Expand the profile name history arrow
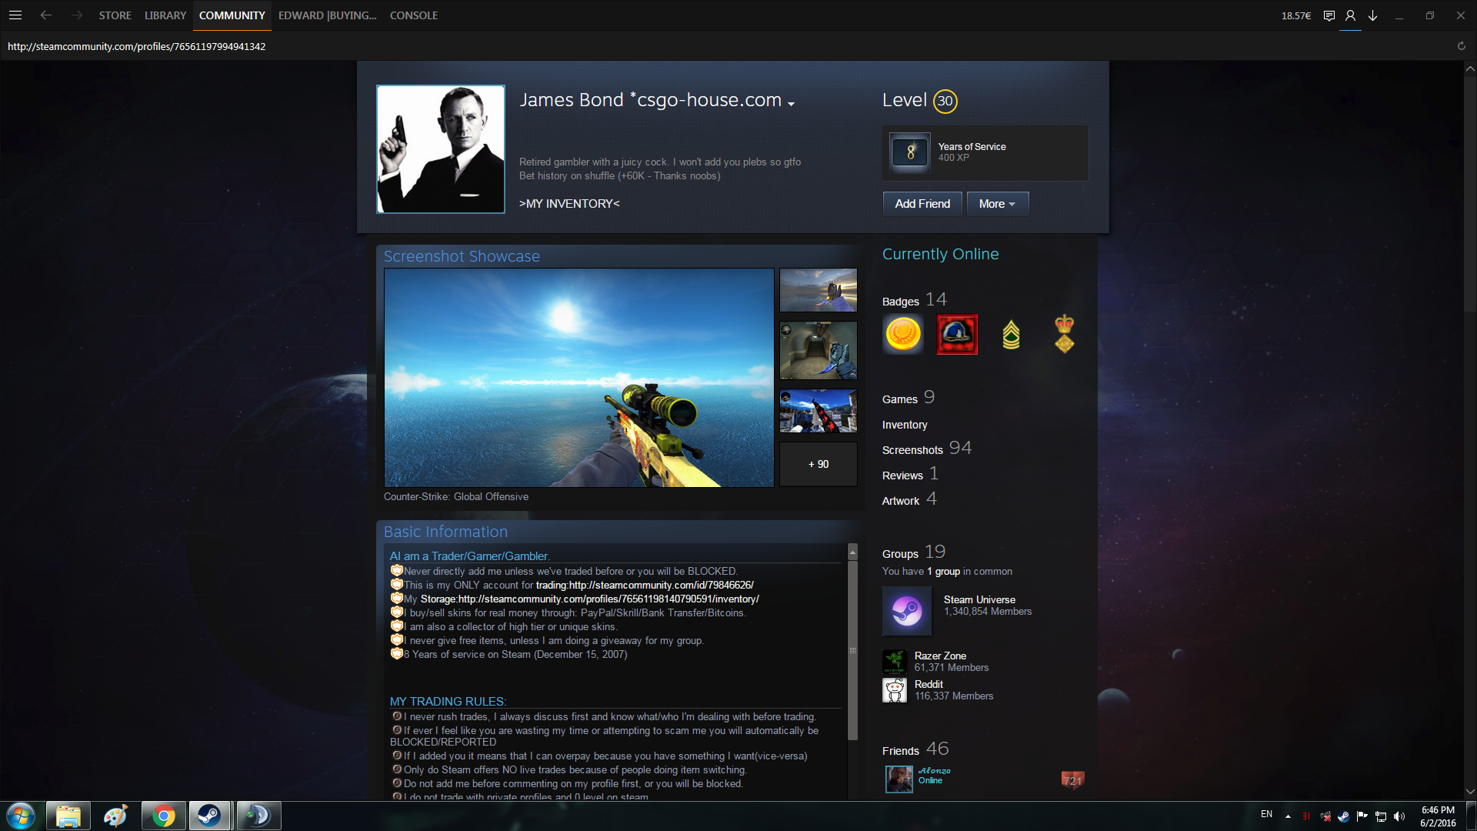Viewport: 1477px width, 831px height. tap(791, 103)
